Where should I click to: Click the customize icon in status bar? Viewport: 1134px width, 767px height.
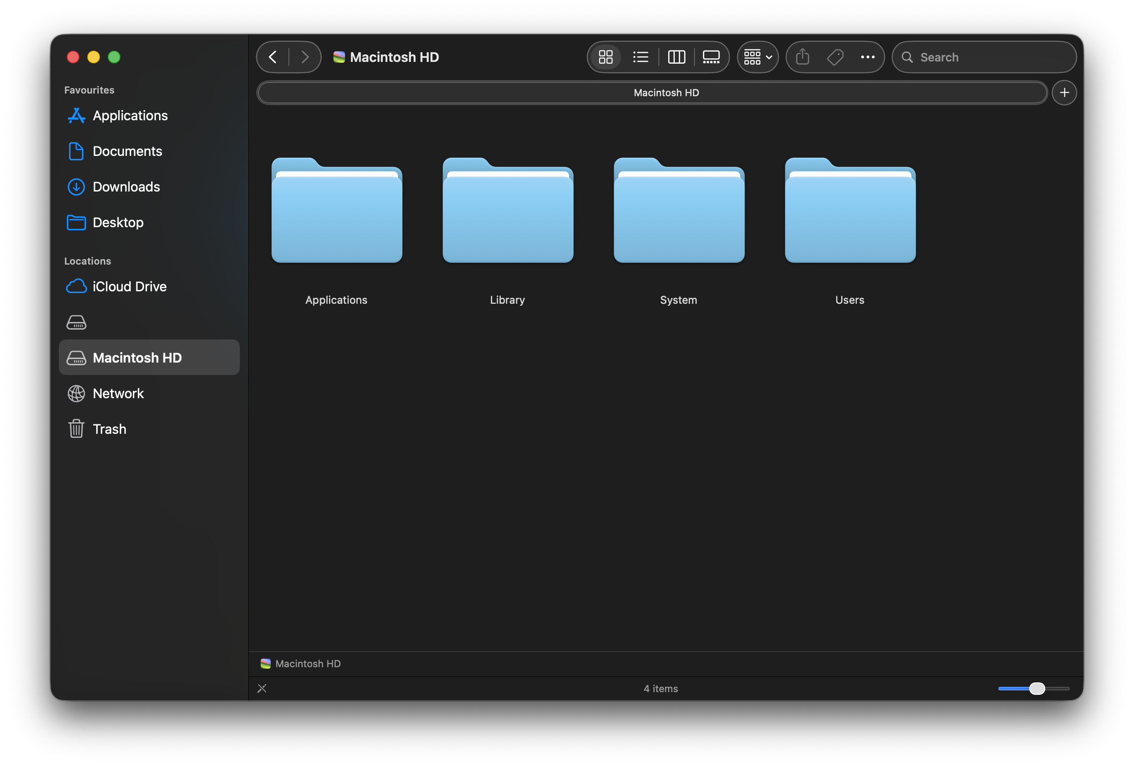(x=262, y=689)
